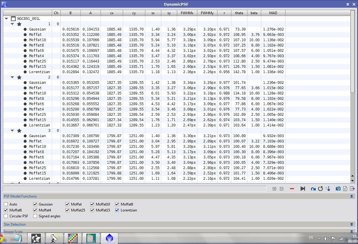
Task: Click the blue Regenerate icon
Action: pyautogui.click(x=313, y=189)
